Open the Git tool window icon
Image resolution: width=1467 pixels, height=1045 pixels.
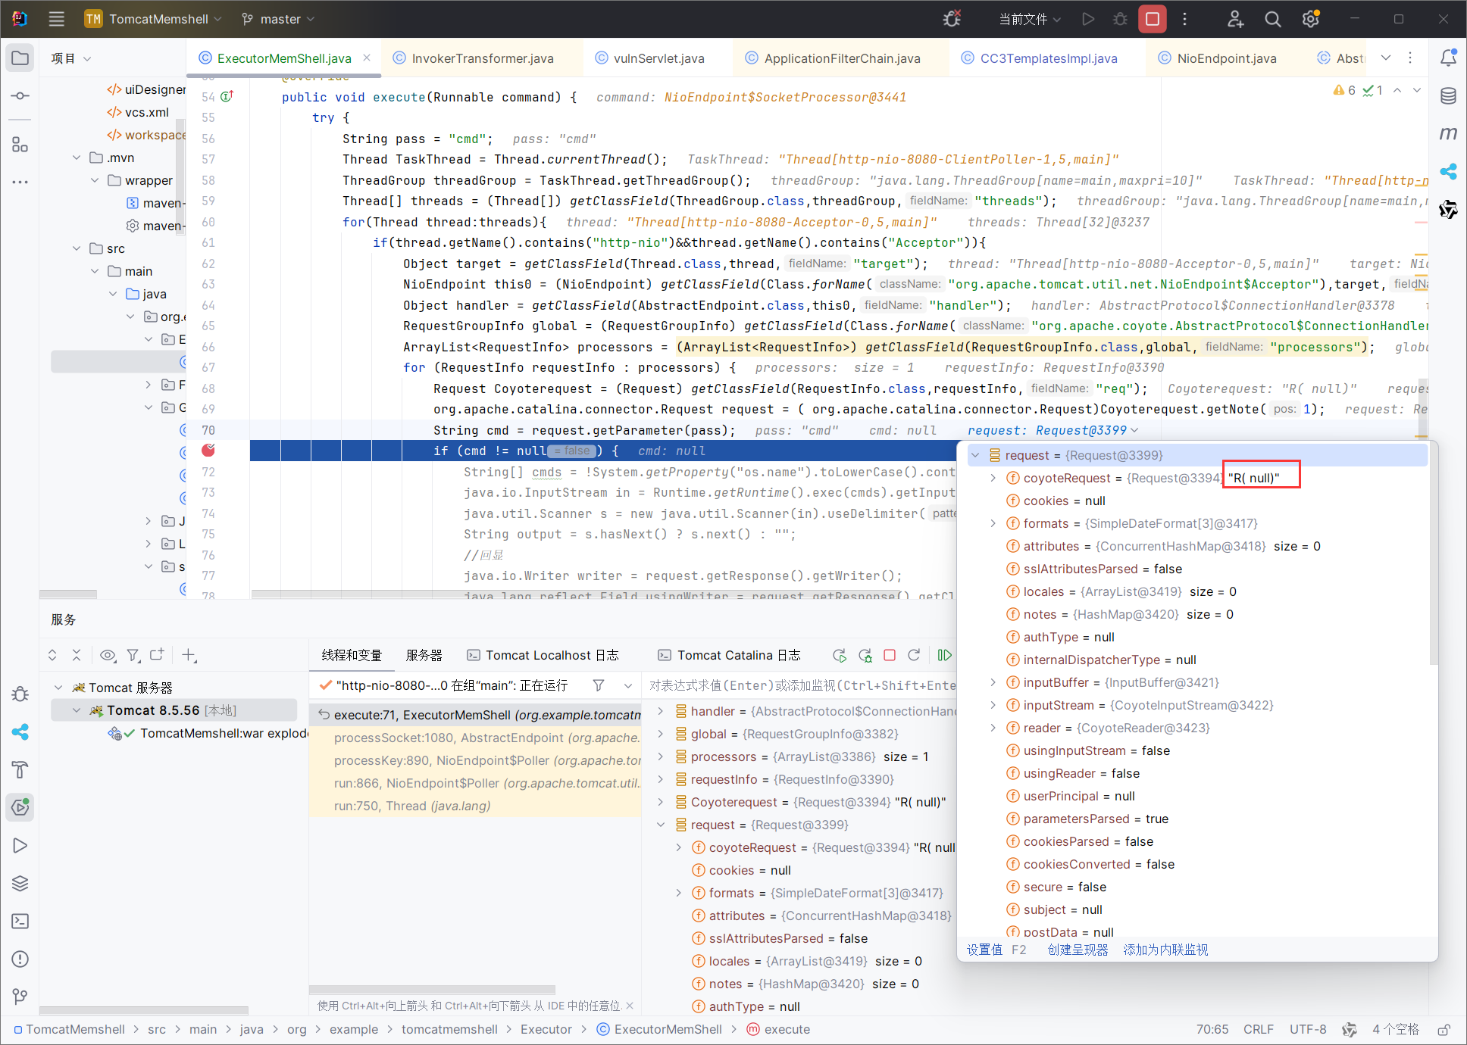(x=20, y=997)
